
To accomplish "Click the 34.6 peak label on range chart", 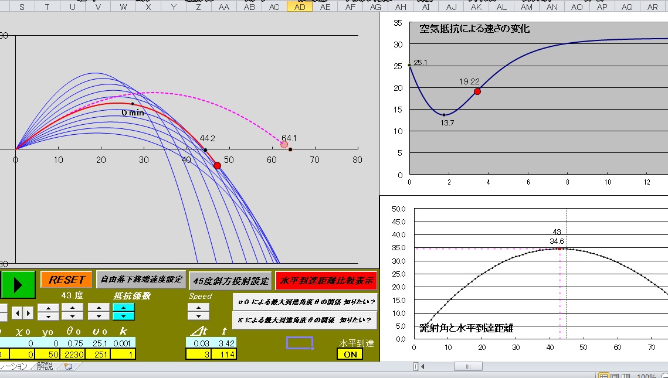I will coord(557,241).
